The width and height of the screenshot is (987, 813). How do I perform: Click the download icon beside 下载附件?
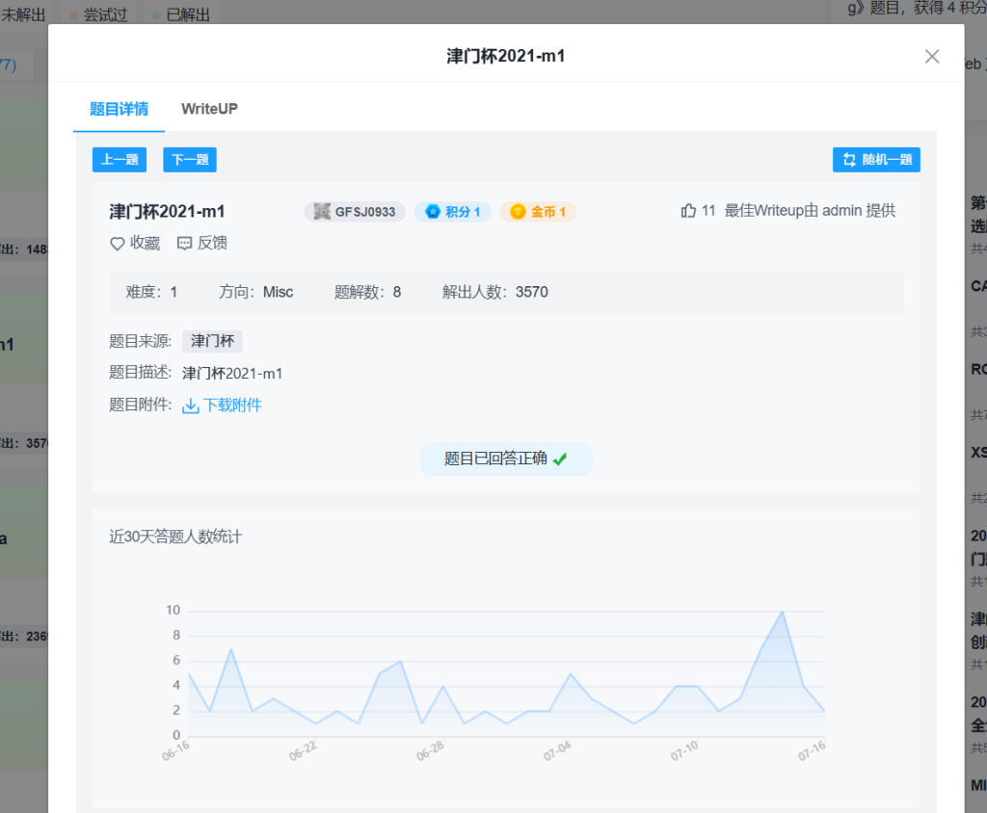190,406
